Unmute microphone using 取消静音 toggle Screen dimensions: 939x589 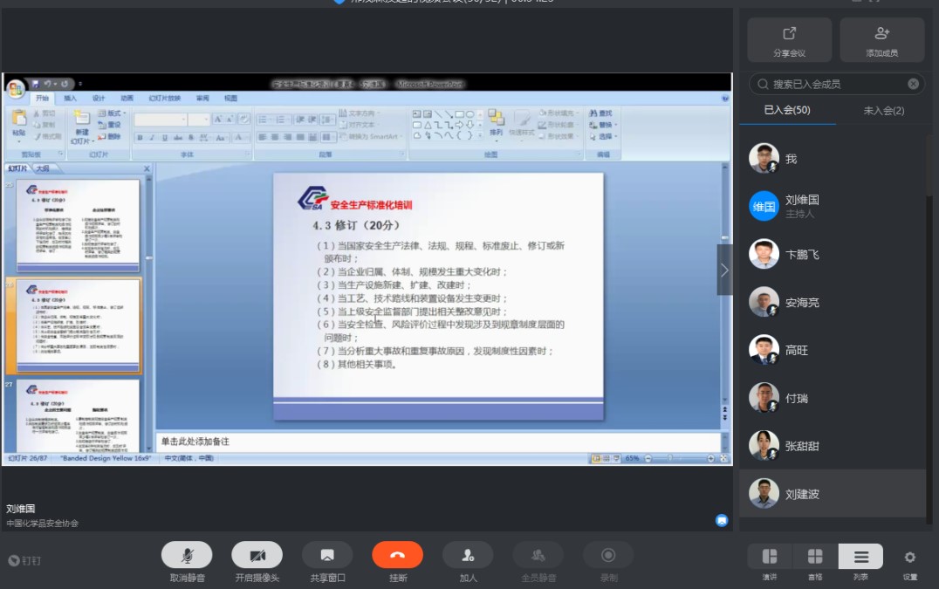187,555
